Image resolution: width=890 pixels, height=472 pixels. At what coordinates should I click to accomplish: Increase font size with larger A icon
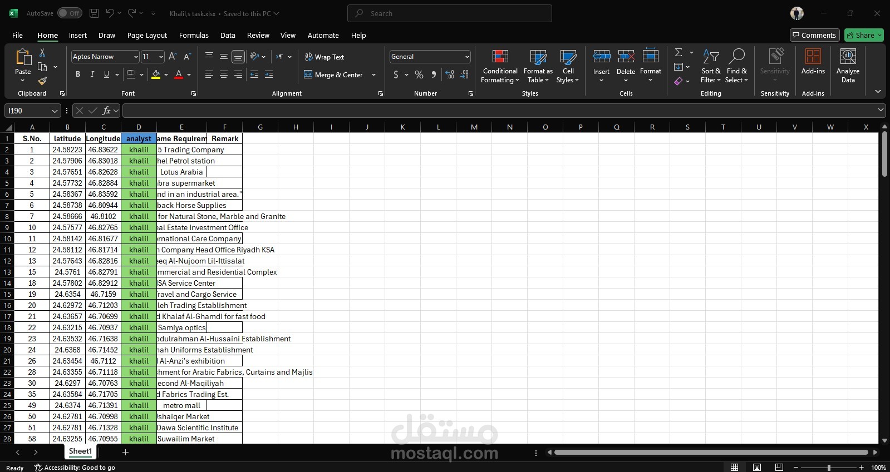173,57
